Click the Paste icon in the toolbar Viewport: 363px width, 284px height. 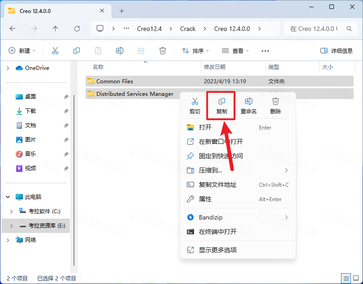(x=98, y=51)
